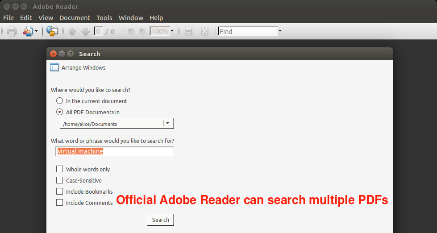Click the zoom out minus icon

tap(131, 31)
